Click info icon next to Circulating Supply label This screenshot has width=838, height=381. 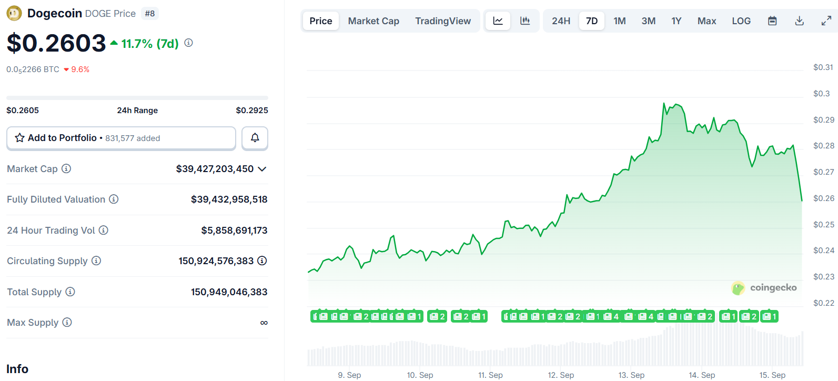tap(96, 261)
